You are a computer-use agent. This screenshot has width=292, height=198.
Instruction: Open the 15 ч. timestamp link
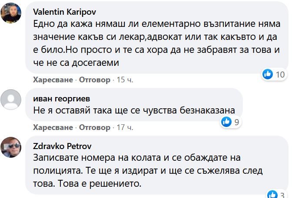tap(125, 80)
